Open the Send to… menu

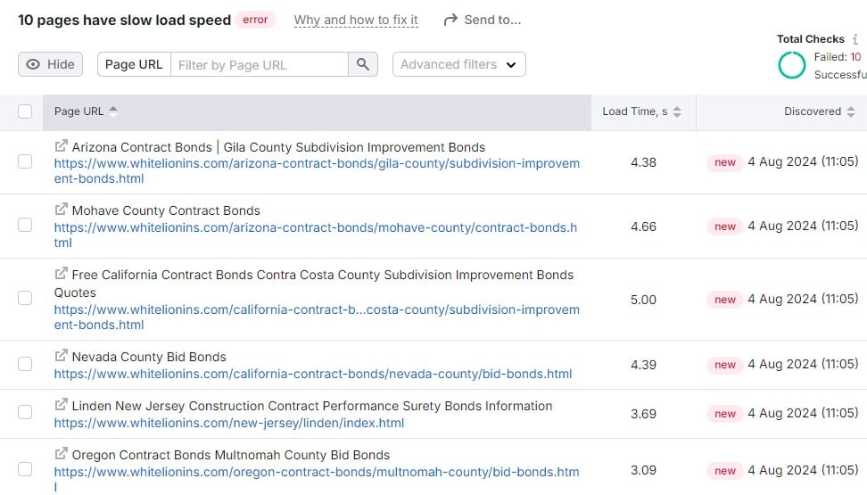483,20
